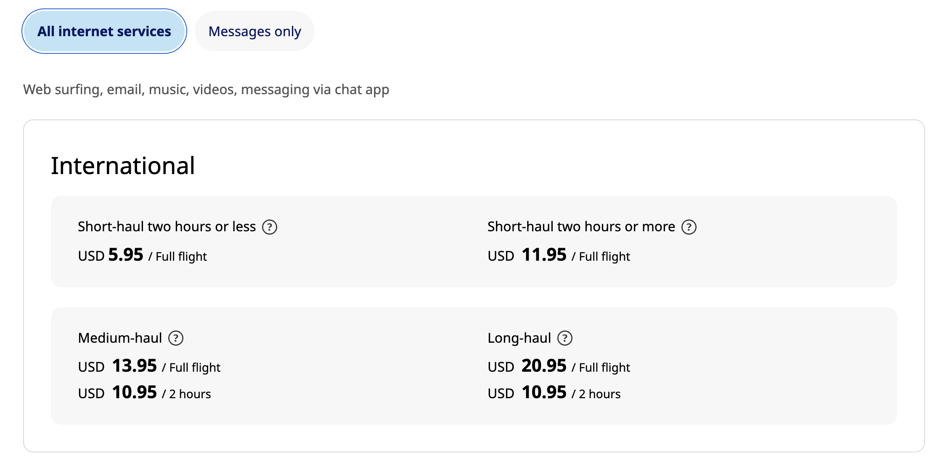Select the USD 5.95 price amount
The height and width of the screenshot is (476, 938).
tap(126, 255)
